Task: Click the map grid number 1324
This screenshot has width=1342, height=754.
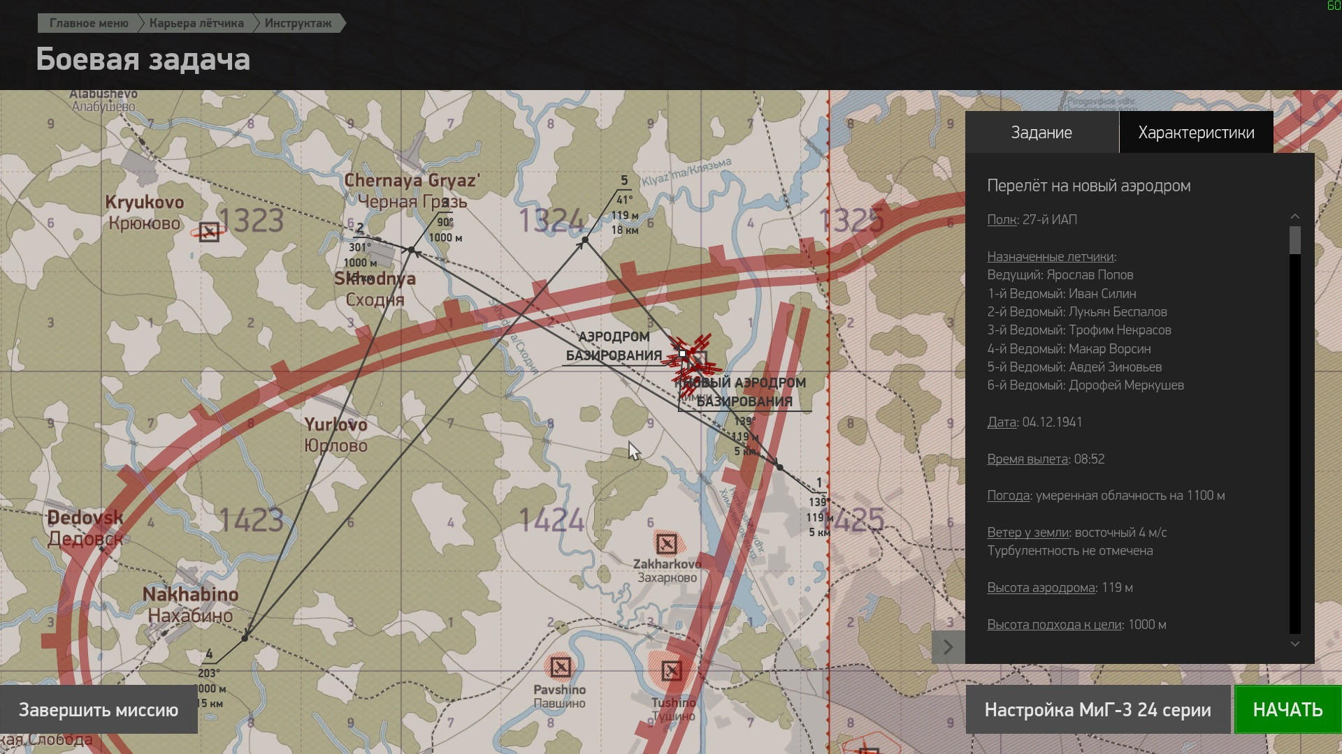Action: [551, 221]
